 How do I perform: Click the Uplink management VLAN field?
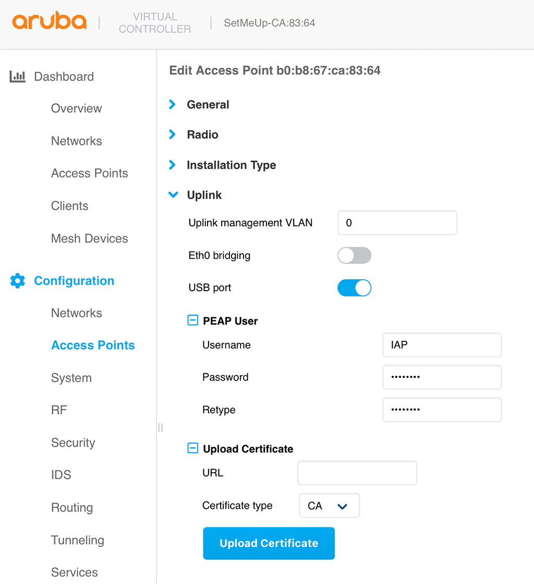click(x=397, y=222)
